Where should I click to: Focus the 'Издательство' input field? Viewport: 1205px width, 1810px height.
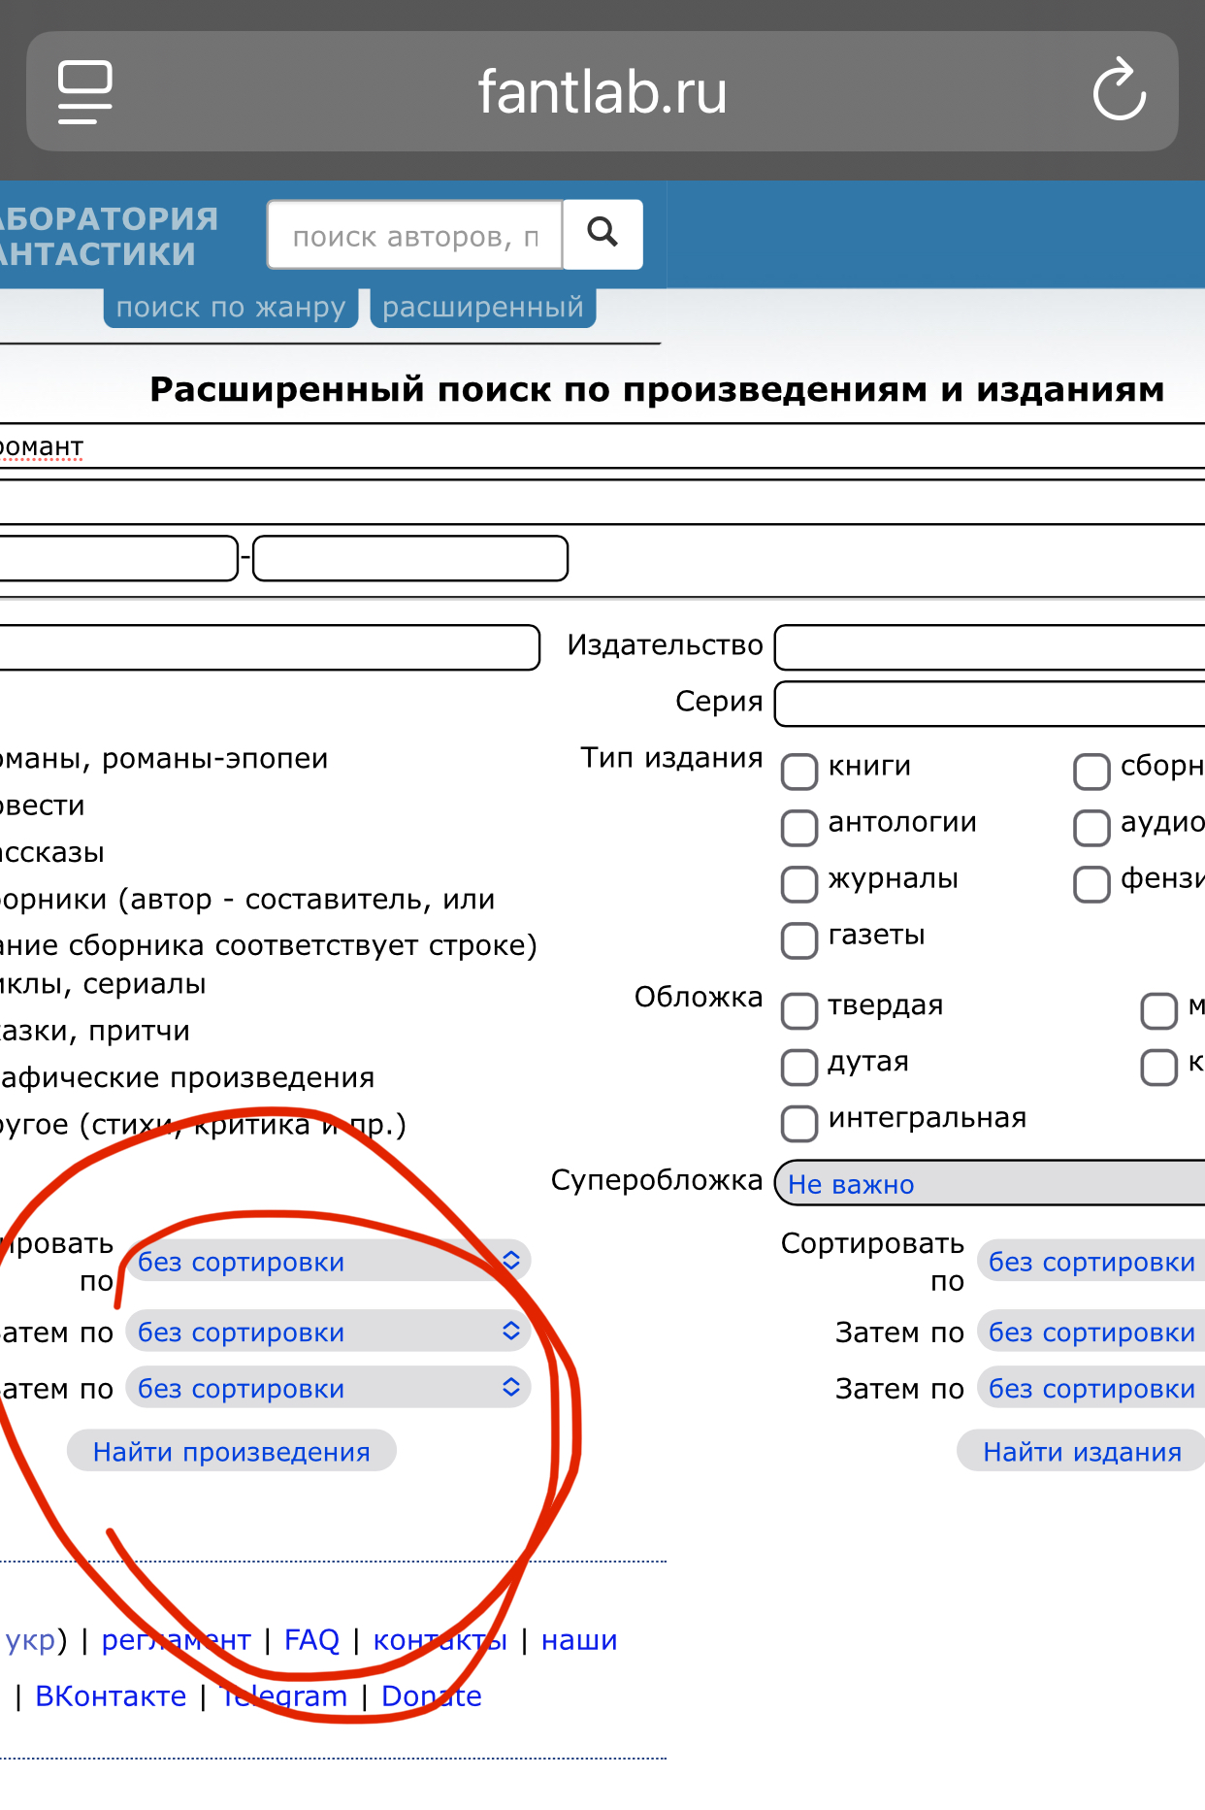[x=990, y=647]
